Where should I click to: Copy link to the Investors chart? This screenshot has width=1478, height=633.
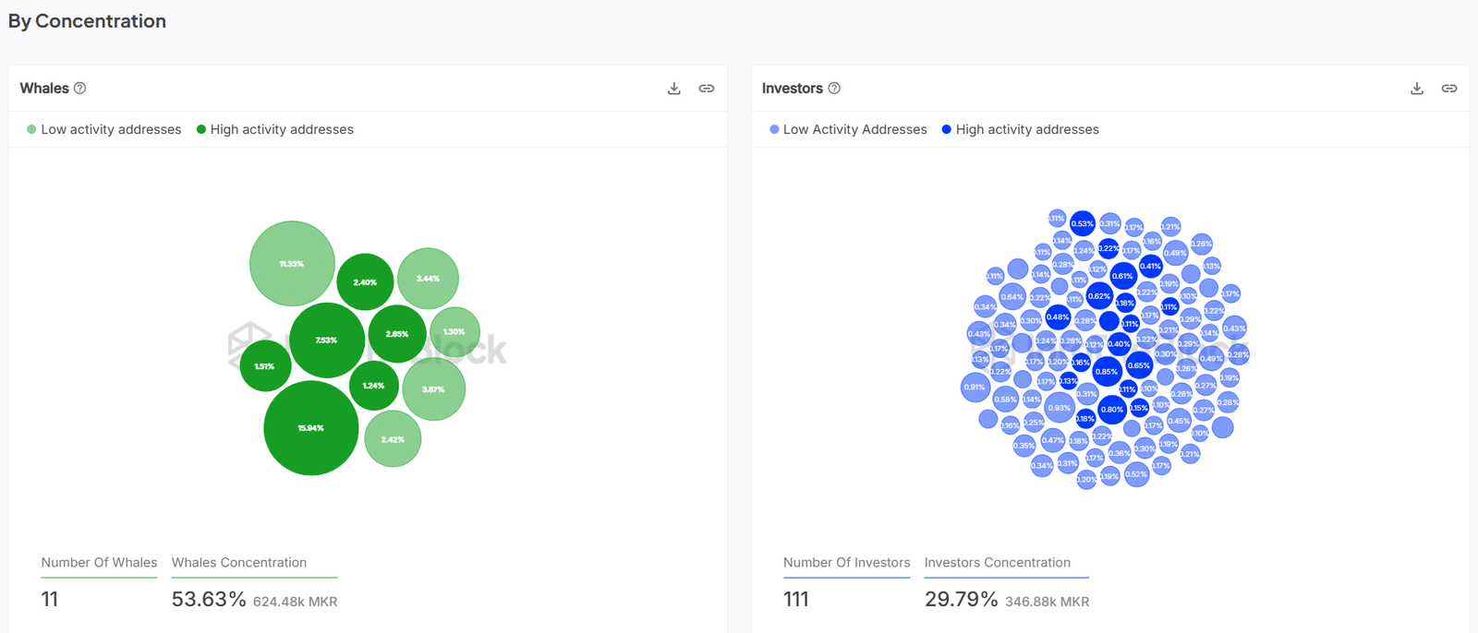pos(1449,89)
